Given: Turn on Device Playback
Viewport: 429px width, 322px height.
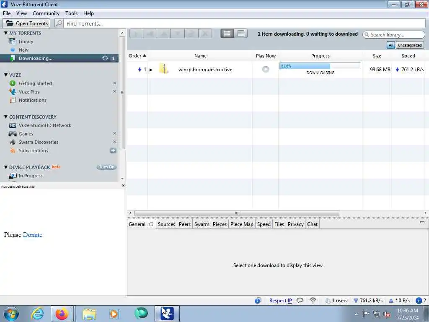Looking at the screenshot, I should 107,167.
